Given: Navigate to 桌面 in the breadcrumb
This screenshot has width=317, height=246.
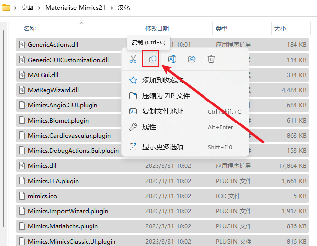Looking at the screenshot, I should [27, 8].
